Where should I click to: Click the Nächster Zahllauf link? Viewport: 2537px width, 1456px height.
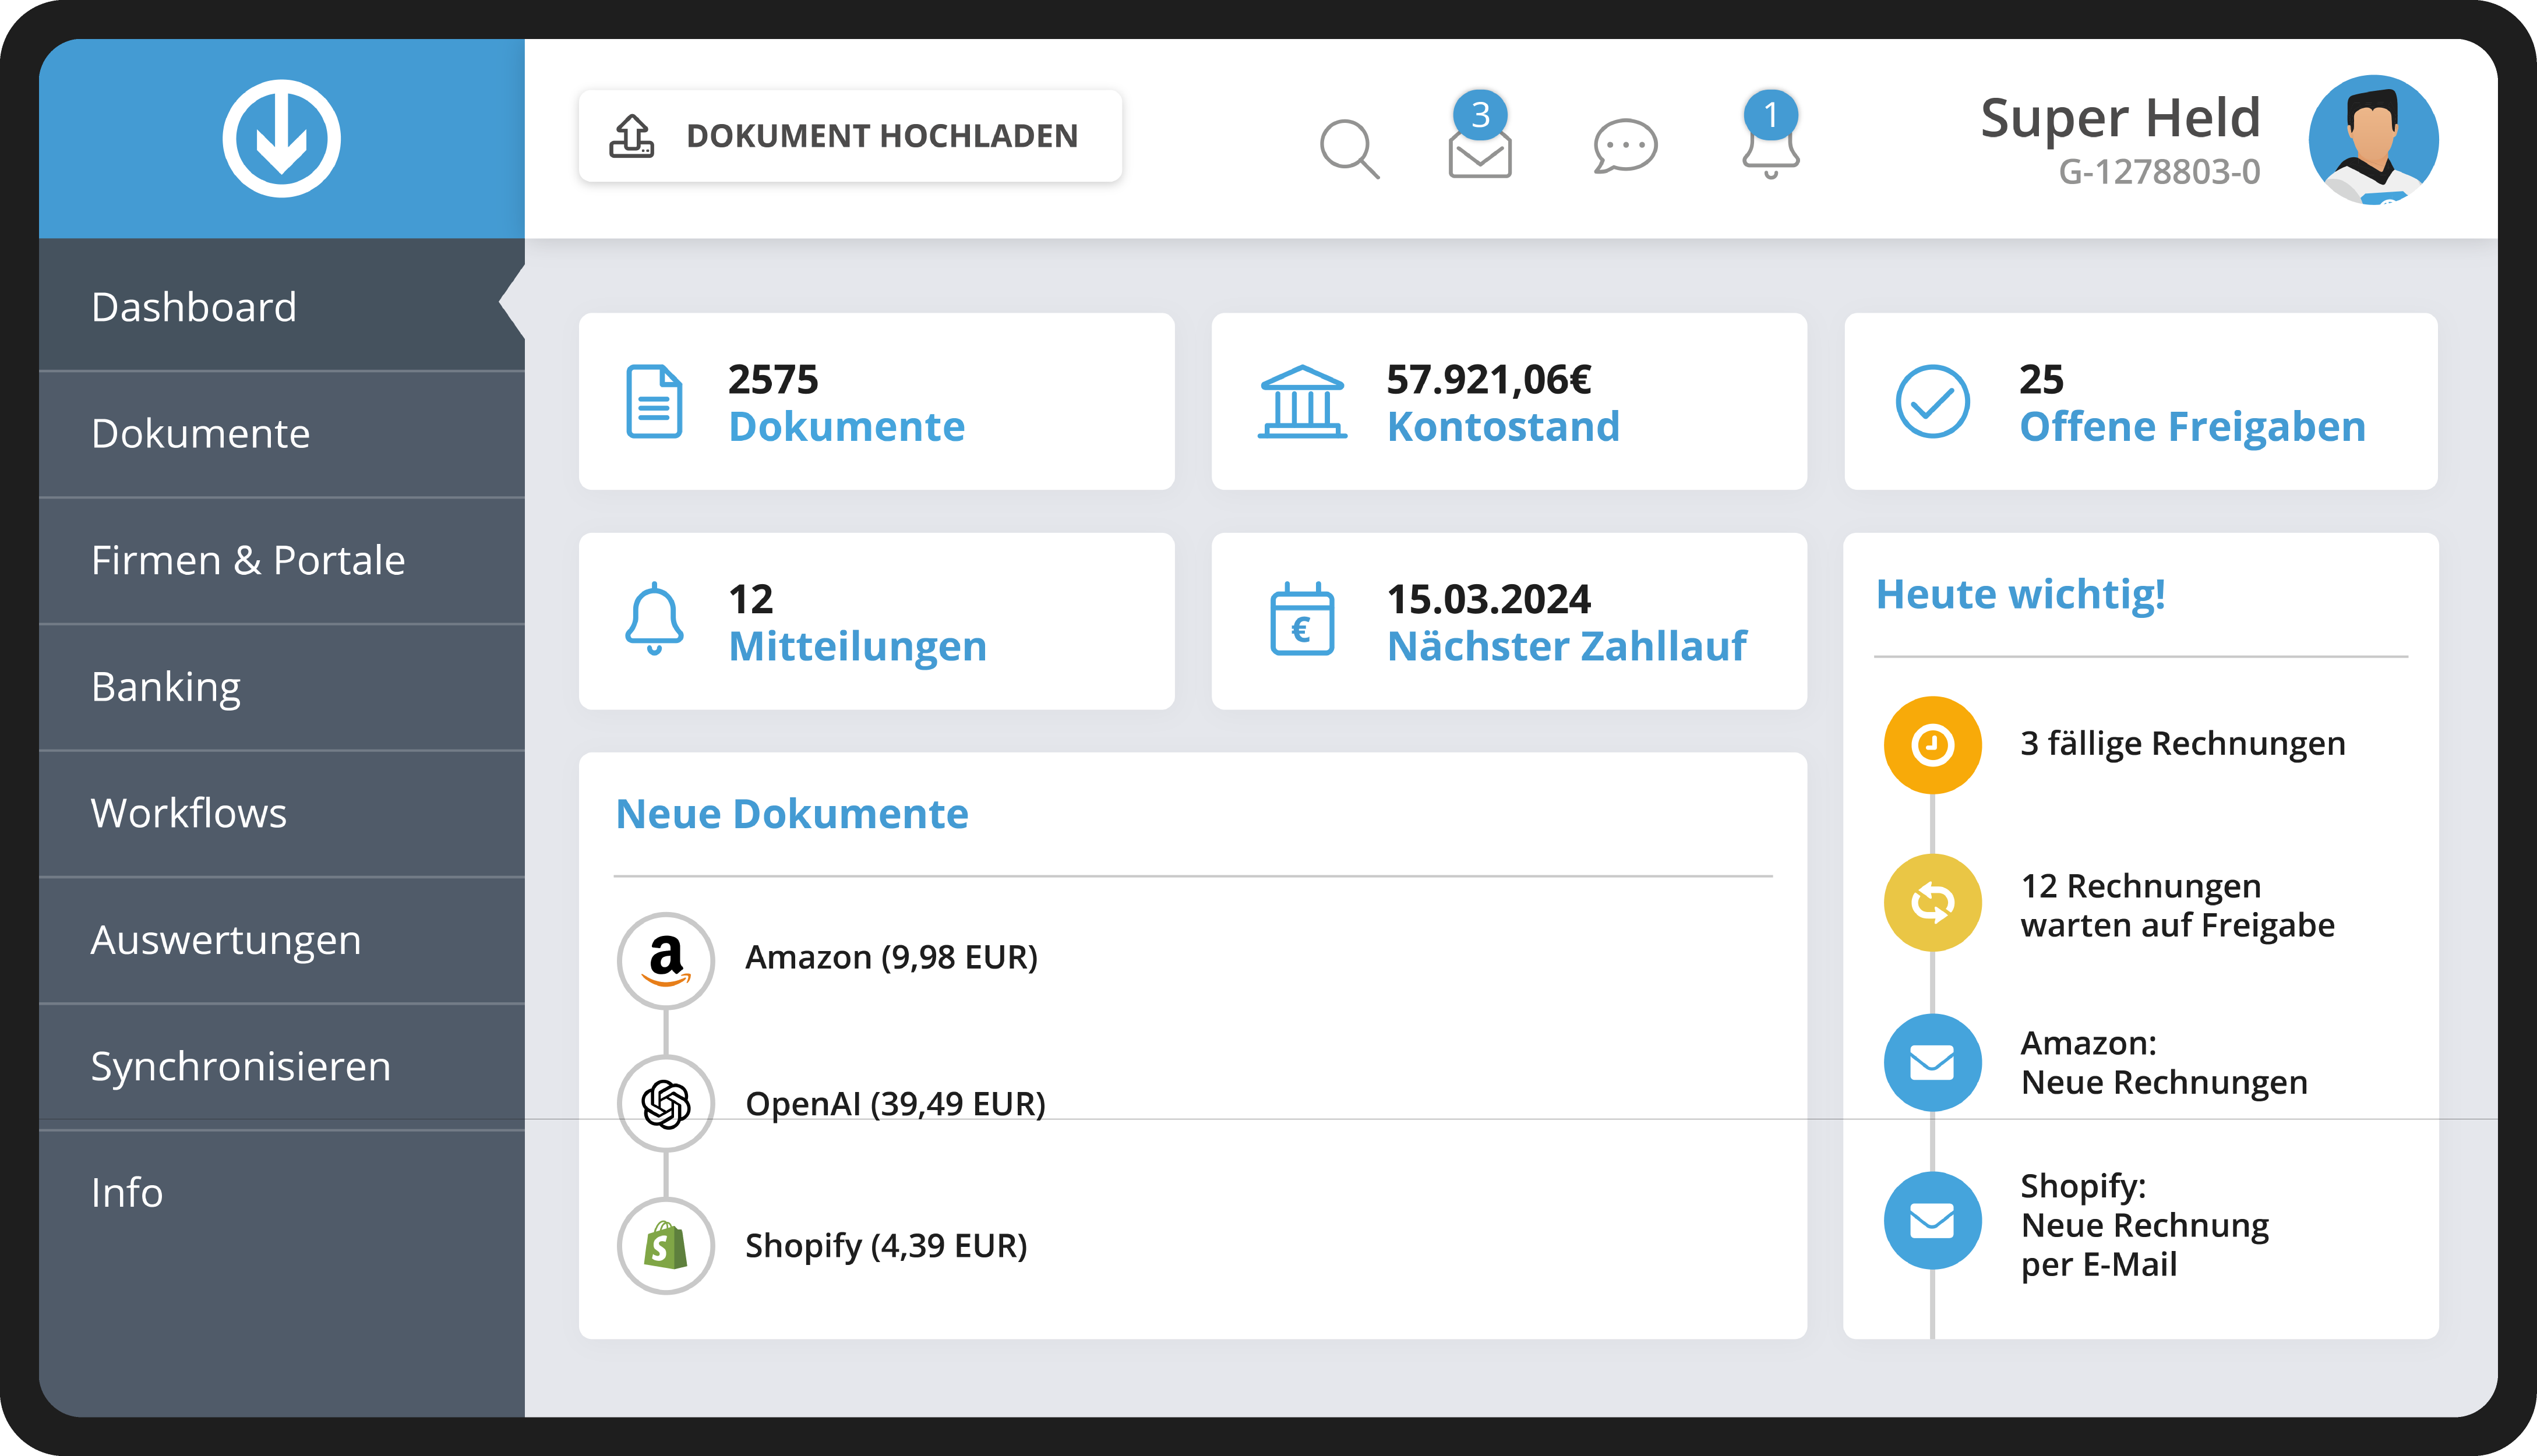1566,647
